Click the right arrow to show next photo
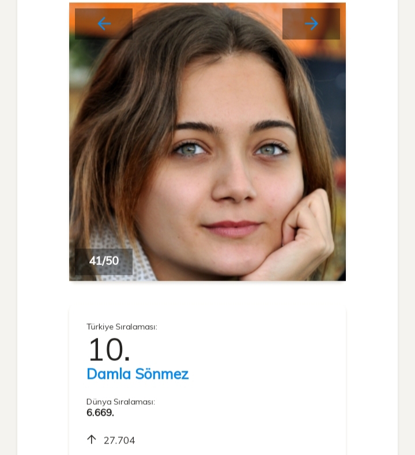The image size is (415, 455). 311,24
